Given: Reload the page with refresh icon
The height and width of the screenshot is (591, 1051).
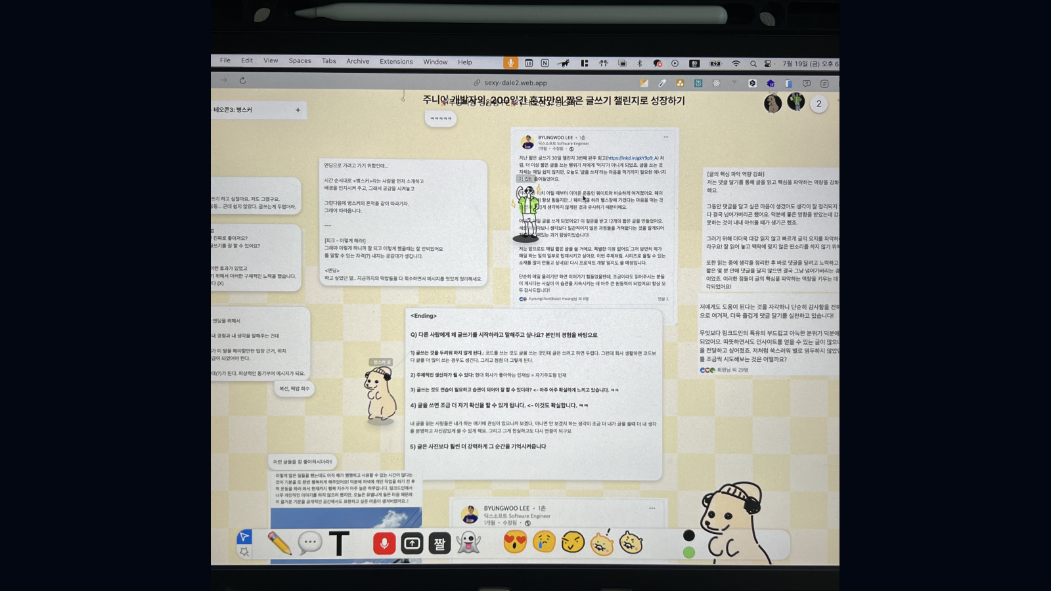Looking at the screenshot, I should click(x=242, y=80).
